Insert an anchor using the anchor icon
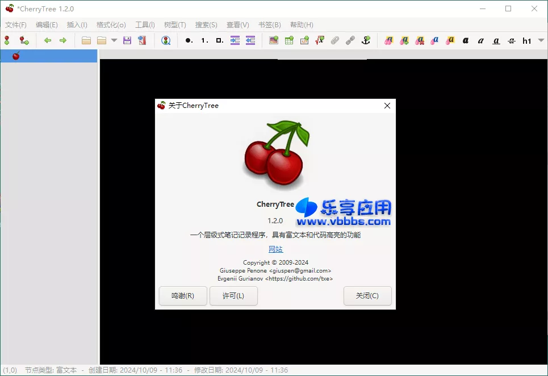The height and width of the screenshot is (376, 548). [365, 40]
